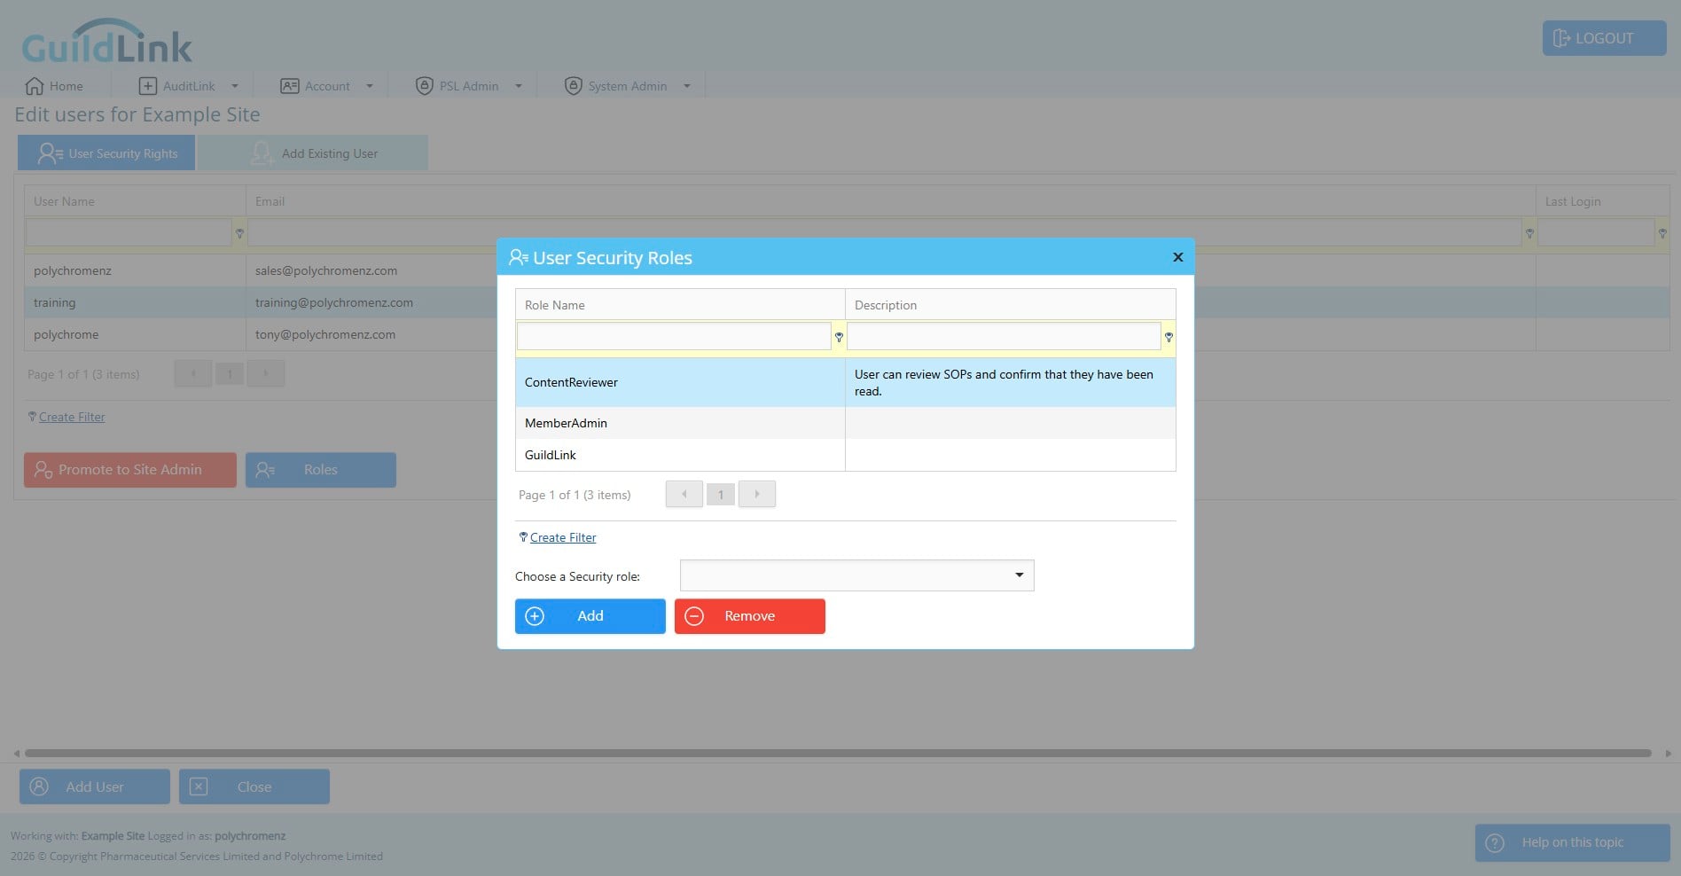Click the Email column filter icon

[x=1529, y=233]
